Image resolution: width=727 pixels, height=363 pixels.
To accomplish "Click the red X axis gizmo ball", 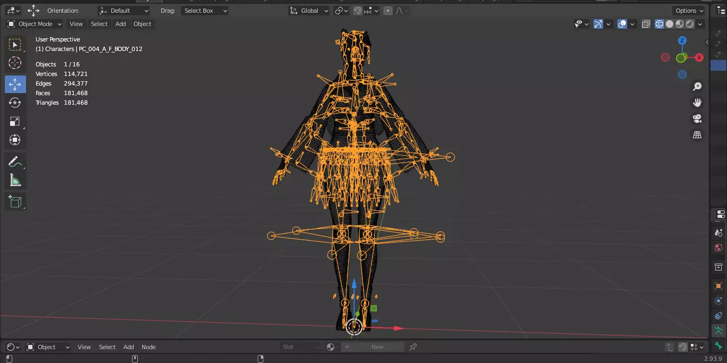I will tap(699, 57).
